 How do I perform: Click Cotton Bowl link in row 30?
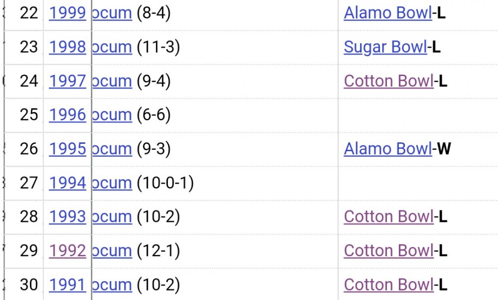tap(388, 285)
